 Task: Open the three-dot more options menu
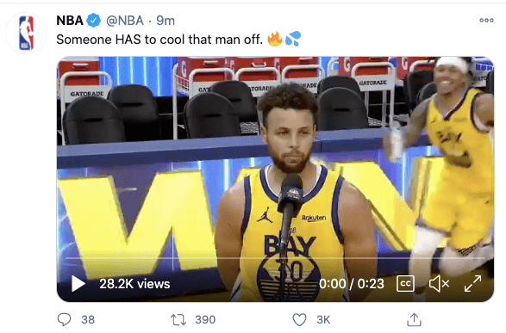pyautogui.click(x=486, y=21)
